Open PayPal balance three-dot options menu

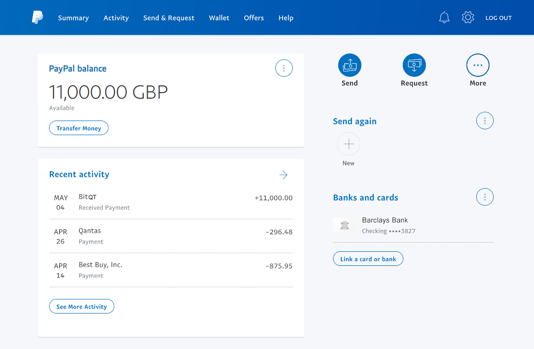[x=284, y=68]
